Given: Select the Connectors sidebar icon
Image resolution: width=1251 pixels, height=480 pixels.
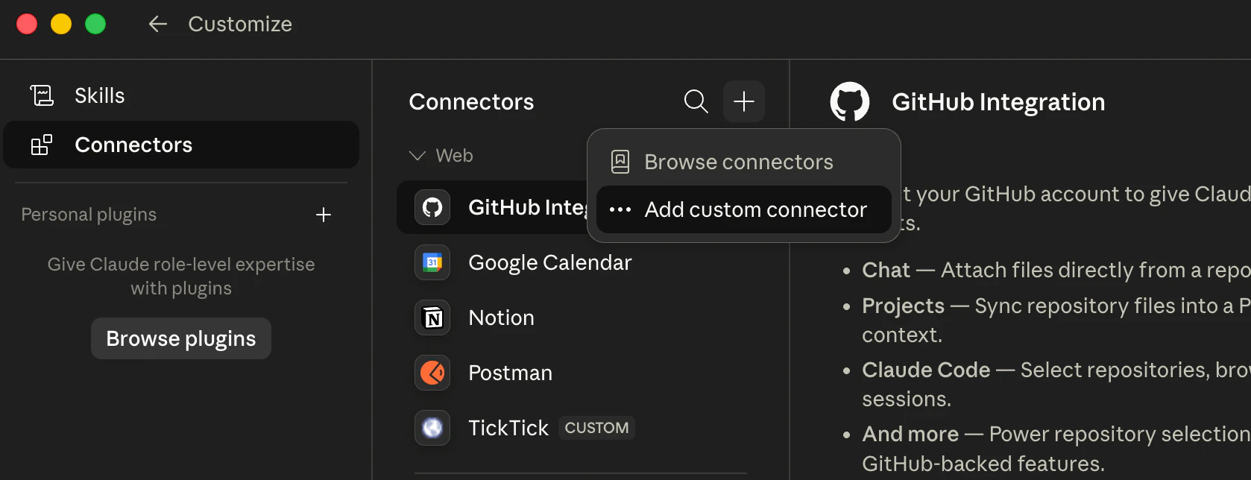Looking at the screenshot, I should point(42,145).
